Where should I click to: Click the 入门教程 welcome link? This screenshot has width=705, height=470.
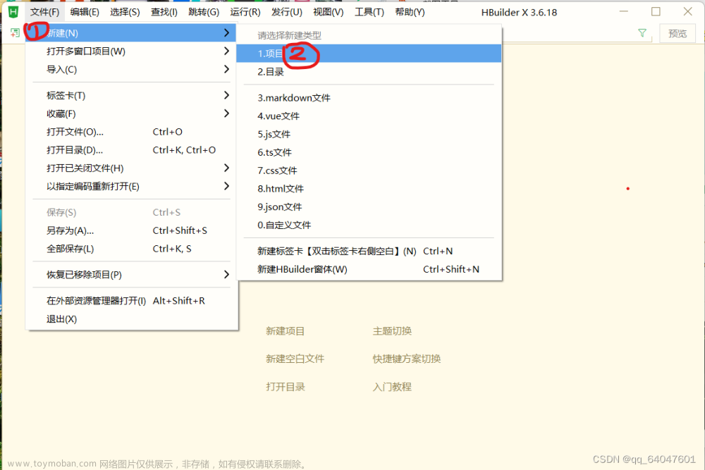point(392,387)
